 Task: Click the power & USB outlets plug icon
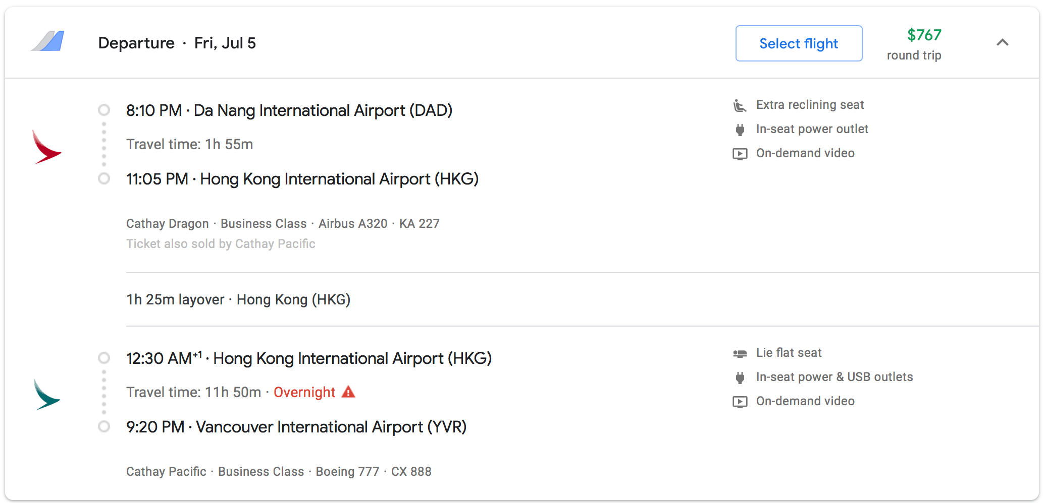tap(740, 378)
